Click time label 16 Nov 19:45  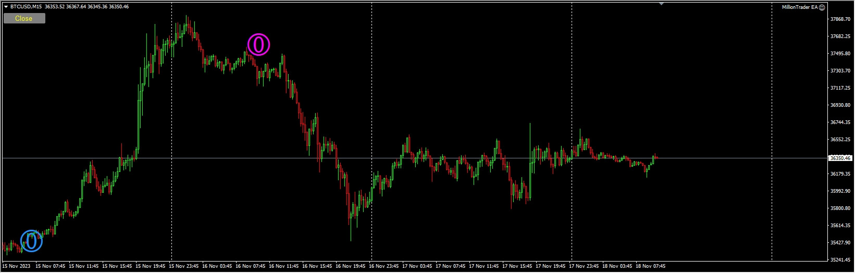click(x=351, y=266)
